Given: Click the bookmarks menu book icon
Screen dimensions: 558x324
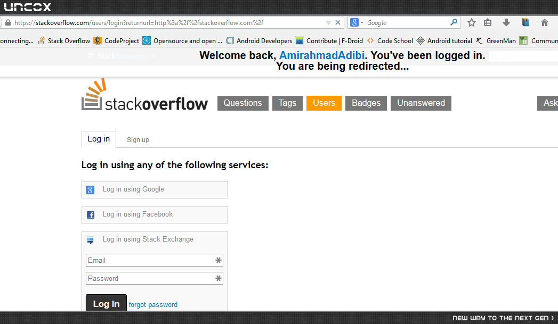Looking at the screenshot, I should coord(525,23).
